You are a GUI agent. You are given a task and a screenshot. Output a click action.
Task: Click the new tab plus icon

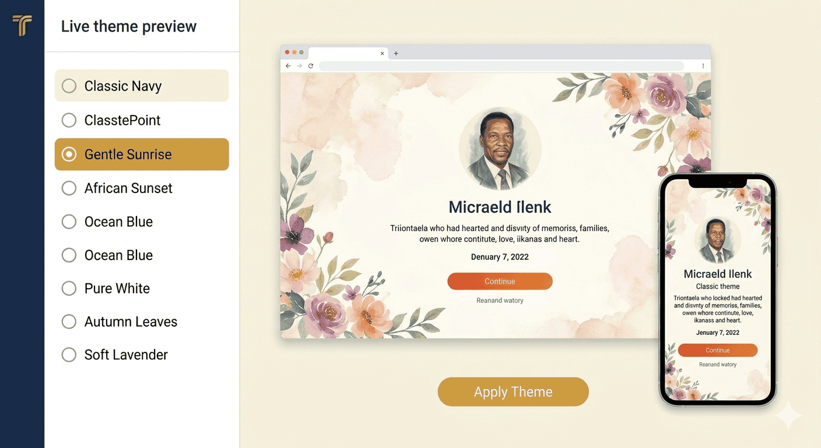pyautogui.click(x=395, y=52)
